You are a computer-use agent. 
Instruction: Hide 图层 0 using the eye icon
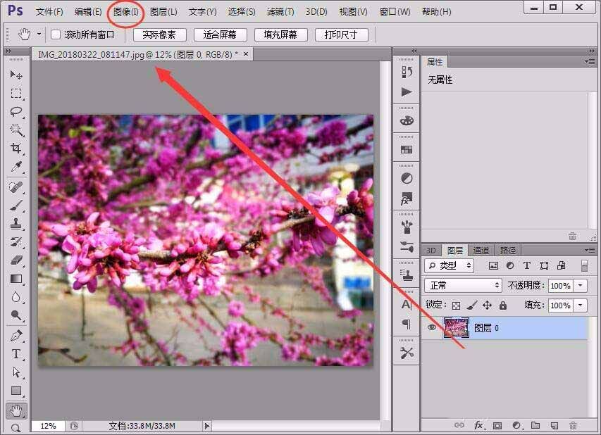[x=432, y=327]
